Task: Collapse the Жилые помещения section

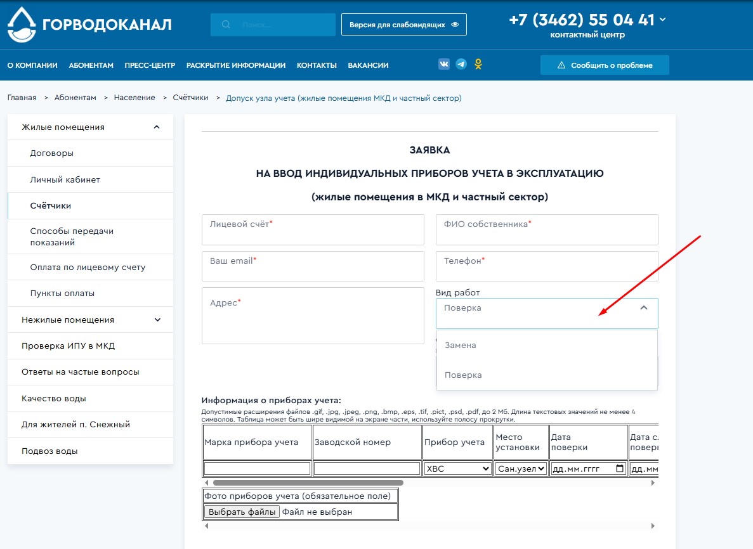Action: 157,127
